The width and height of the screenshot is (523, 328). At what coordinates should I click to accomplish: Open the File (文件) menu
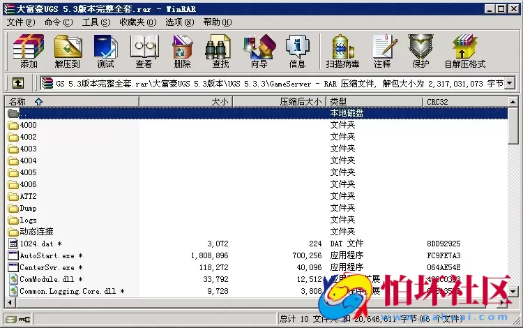coord(21,22)
